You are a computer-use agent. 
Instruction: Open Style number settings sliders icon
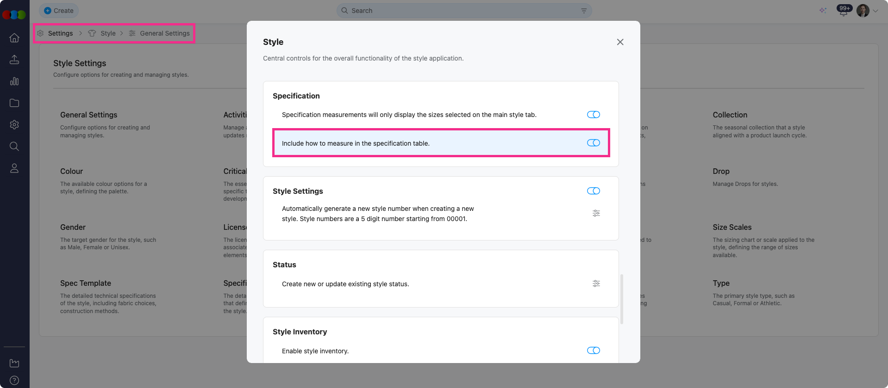[596, 213]
